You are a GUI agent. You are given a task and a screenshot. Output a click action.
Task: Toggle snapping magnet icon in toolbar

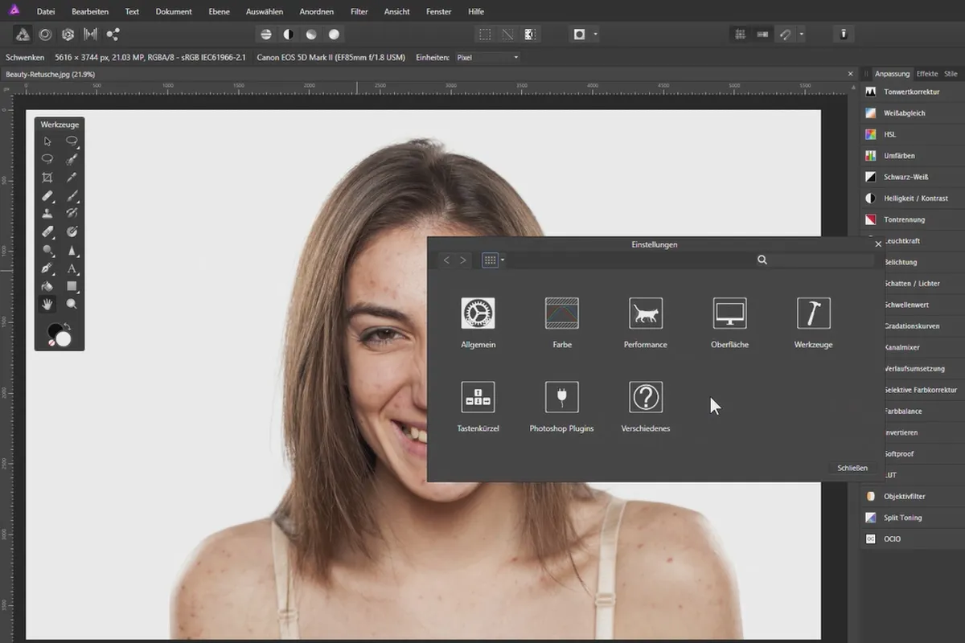[x=786, y=35]
